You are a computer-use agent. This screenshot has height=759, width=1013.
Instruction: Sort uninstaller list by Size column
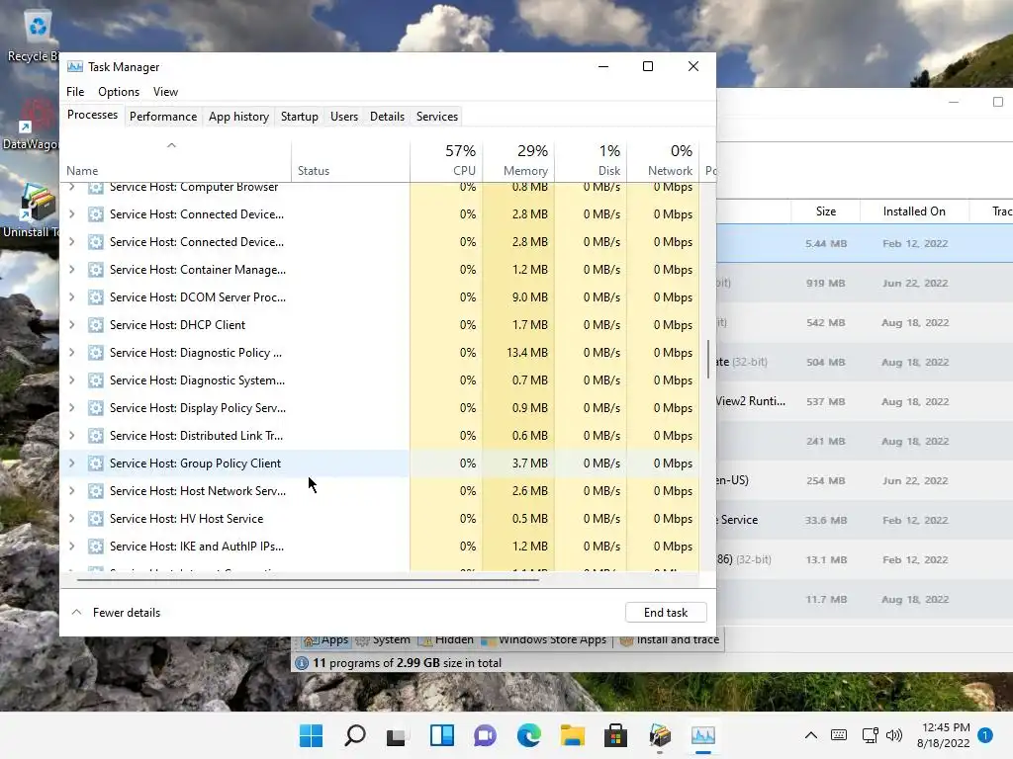point(825,211)
